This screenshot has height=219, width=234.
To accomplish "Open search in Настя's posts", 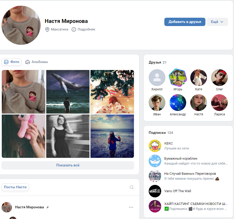I will coord(132,187).
